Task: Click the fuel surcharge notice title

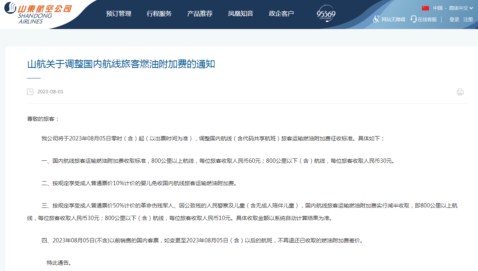Action: pos(121,64)
